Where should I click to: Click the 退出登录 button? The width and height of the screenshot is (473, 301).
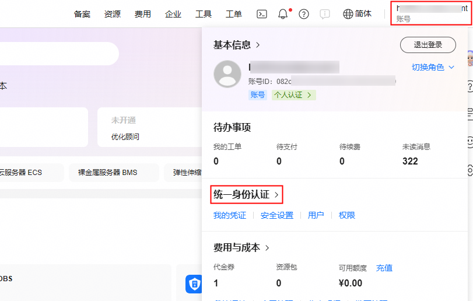click(x=428, y=45)
